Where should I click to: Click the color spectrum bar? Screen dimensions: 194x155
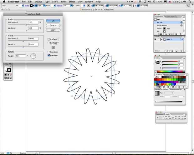[x=170, y=72]
